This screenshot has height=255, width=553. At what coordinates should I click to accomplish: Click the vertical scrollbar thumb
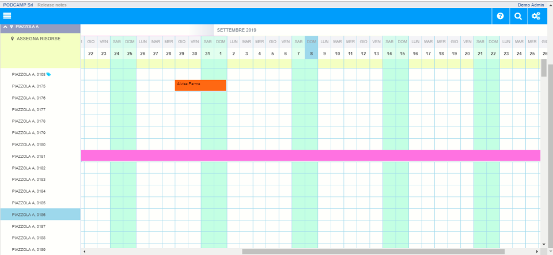coord(543,67)
